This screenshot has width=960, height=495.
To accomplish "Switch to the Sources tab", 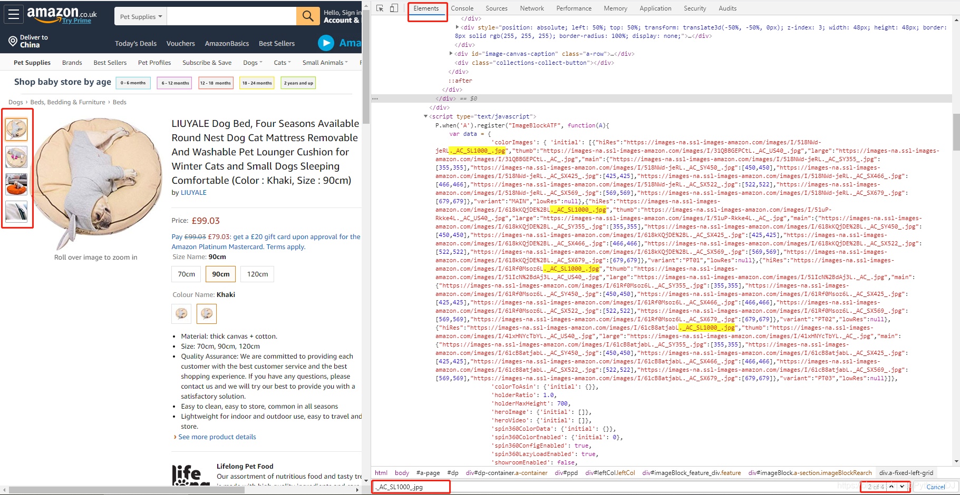I will (496, 8).
